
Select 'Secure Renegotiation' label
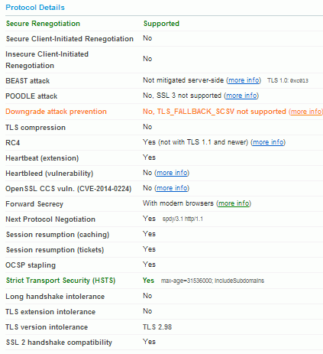(43, 24)
